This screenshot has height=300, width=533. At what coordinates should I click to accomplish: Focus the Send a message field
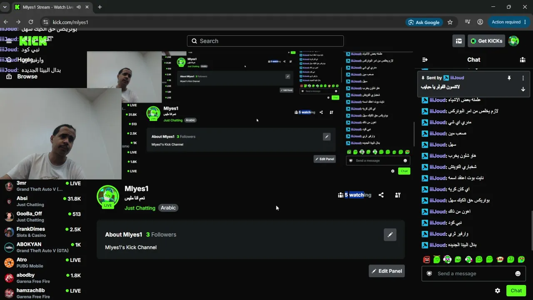click(473, 274)
